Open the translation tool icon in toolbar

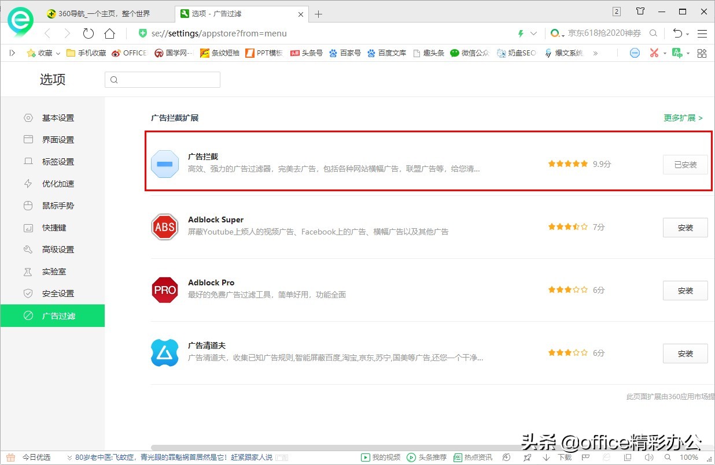tap(678, 53)
